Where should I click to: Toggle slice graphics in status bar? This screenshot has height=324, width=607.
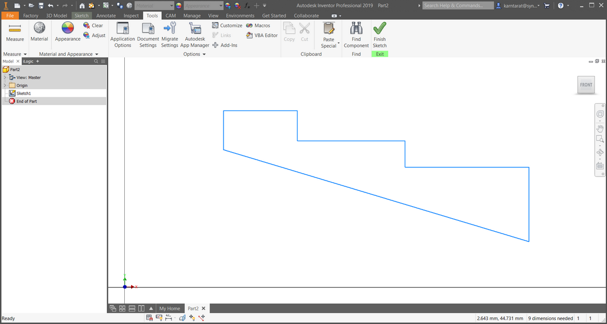[182, 318]
